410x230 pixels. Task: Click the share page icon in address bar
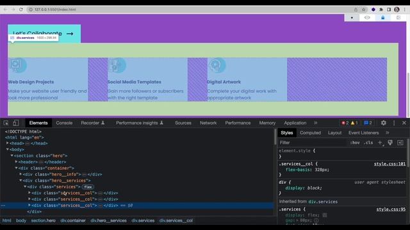pos(356,10)
